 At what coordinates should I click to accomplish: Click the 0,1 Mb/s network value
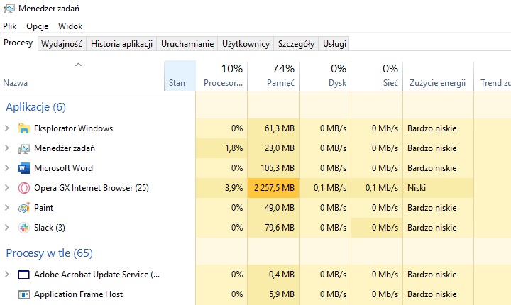382,188
